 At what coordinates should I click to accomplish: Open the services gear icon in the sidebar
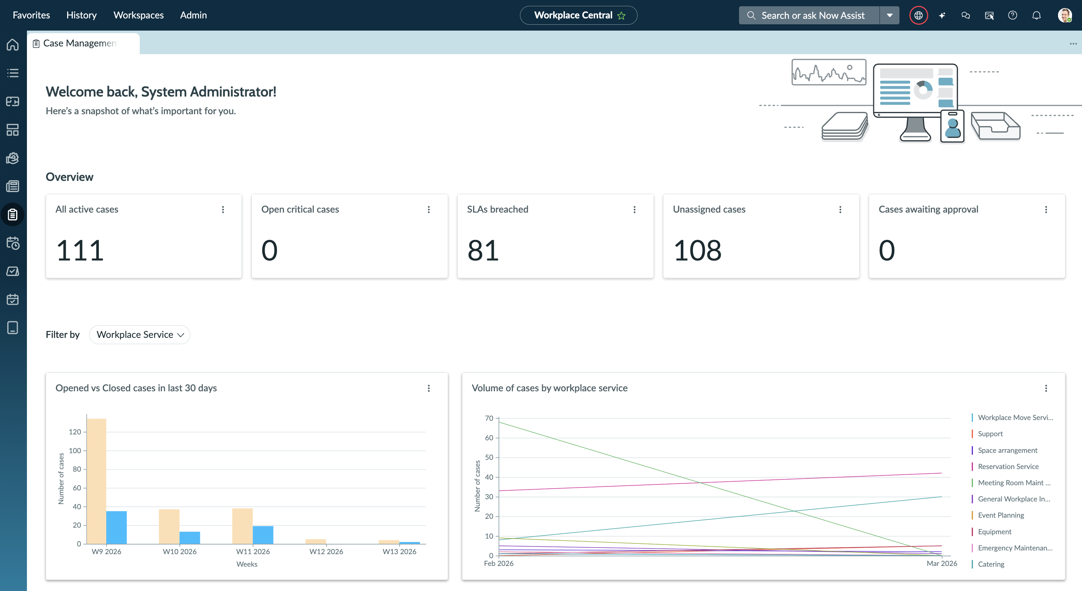(x=13, y=158)
